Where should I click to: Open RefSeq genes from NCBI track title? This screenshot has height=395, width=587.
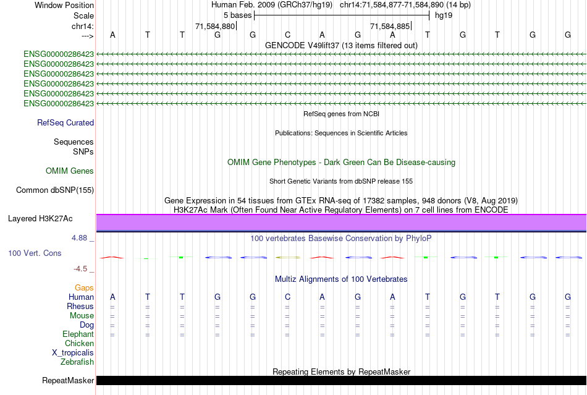pos(341,114)
